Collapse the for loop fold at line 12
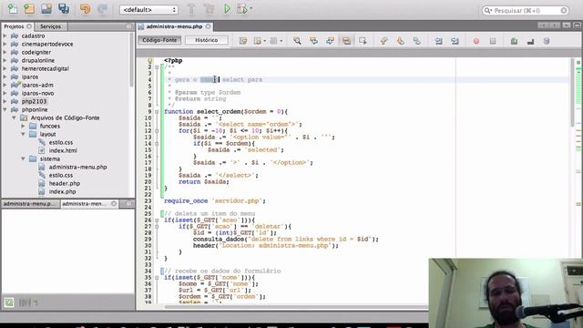Viewport: 583px width, 328px height. pyautogui.click(x=157, y=131)
